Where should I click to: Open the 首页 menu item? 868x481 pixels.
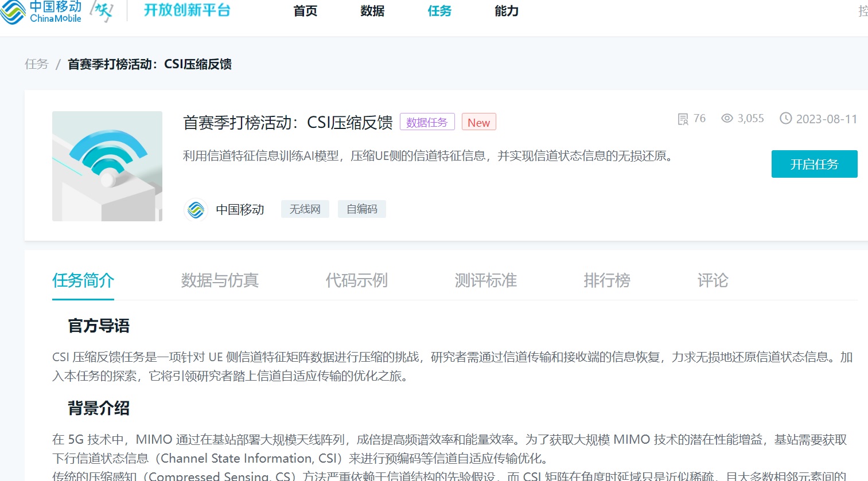click(x=305, y=11)
